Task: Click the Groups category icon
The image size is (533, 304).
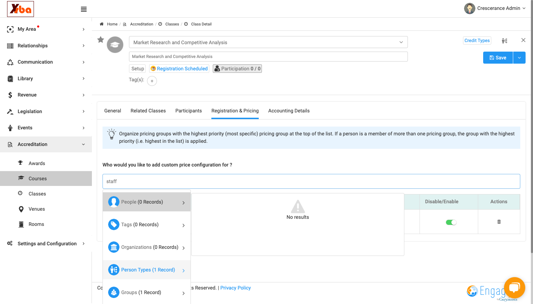Action: [114, 292]
